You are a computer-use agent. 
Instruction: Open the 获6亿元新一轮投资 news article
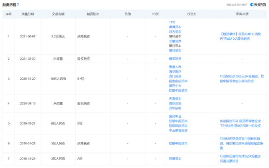tap(240, 123)
